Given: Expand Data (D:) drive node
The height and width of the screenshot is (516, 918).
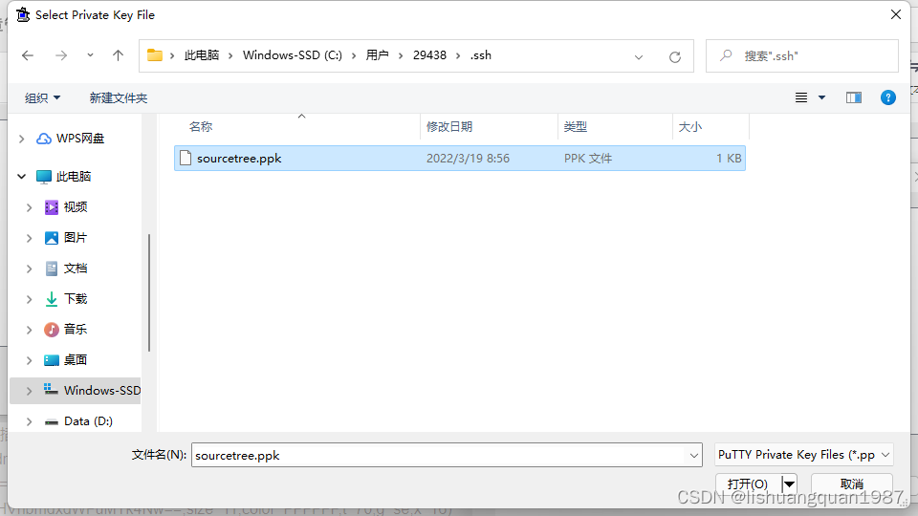Looking at the screenshot, I should (x=30, y=421).
